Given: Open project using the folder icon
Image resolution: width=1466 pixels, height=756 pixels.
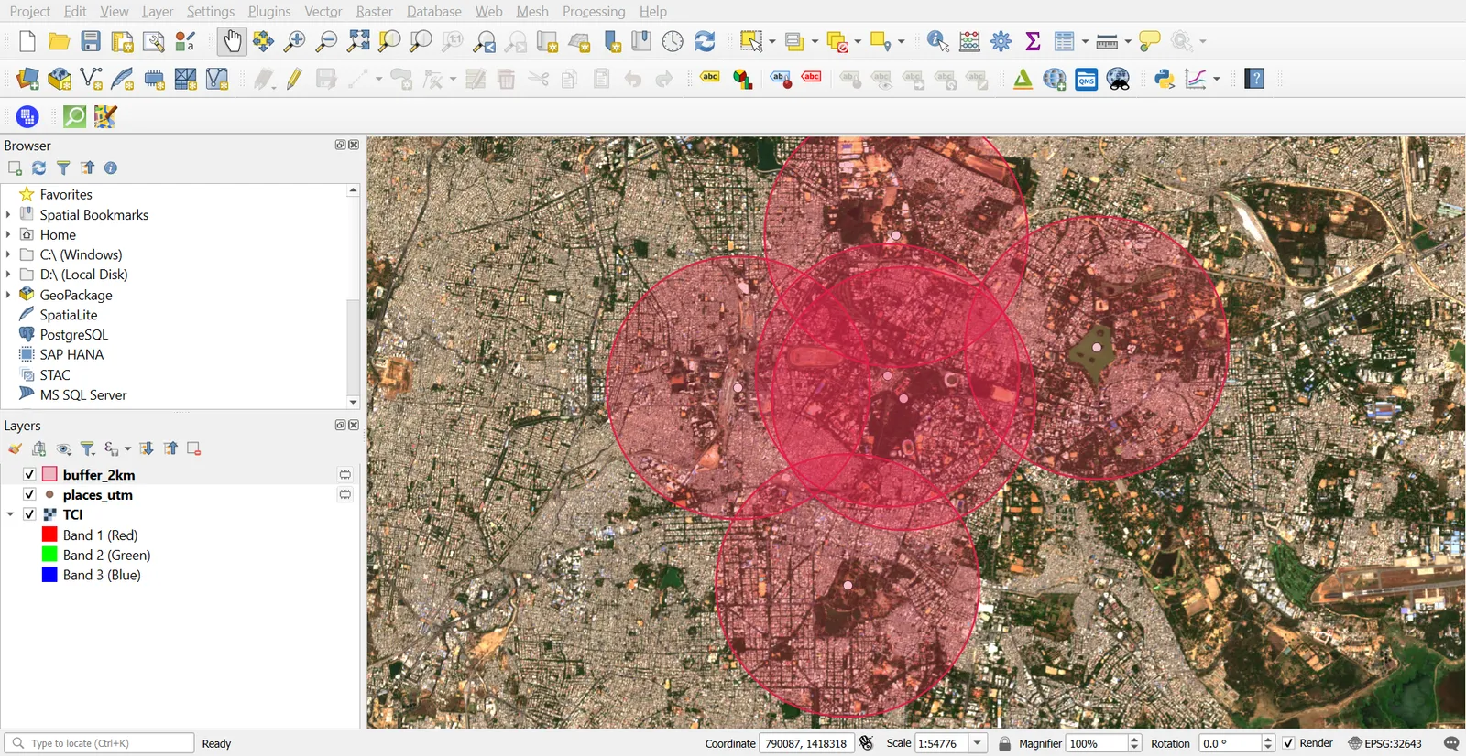Looking at the screenshot, I should click(x=60, y=41).
